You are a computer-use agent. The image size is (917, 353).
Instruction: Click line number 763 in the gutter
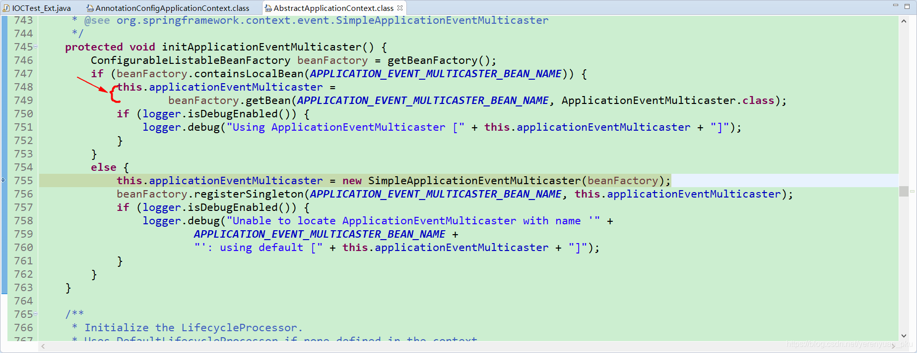point(23,287)
